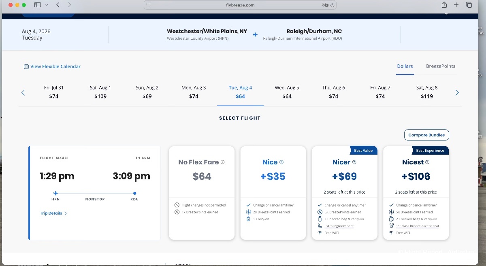Click the info icon beside Nicer
Viewport: 486px width, 266px height.
[354, 162]
